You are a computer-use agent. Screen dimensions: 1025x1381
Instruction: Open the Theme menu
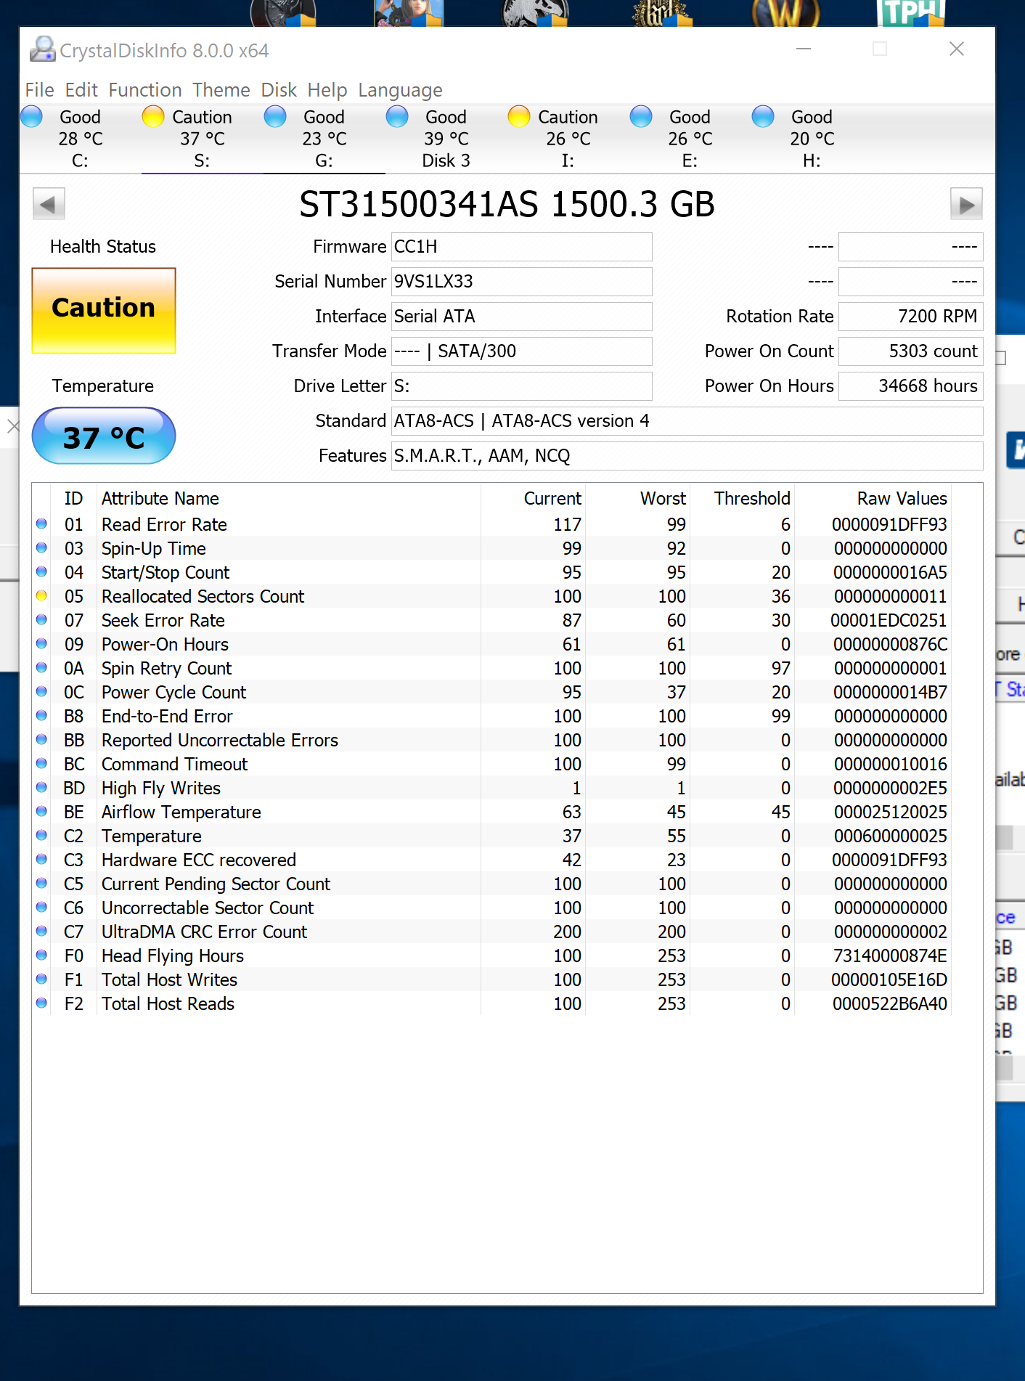[221, 90]
